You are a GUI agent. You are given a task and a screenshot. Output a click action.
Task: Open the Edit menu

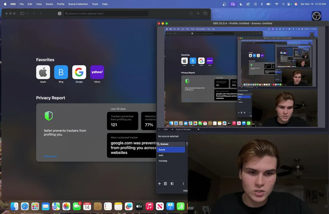(x=30, y=4)
